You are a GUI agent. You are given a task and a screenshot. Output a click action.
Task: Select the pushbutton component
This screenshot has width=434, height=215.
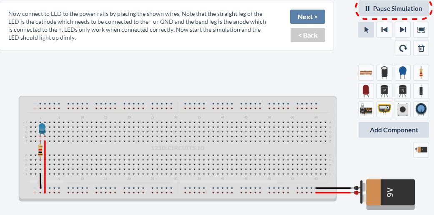click(403, 109)
